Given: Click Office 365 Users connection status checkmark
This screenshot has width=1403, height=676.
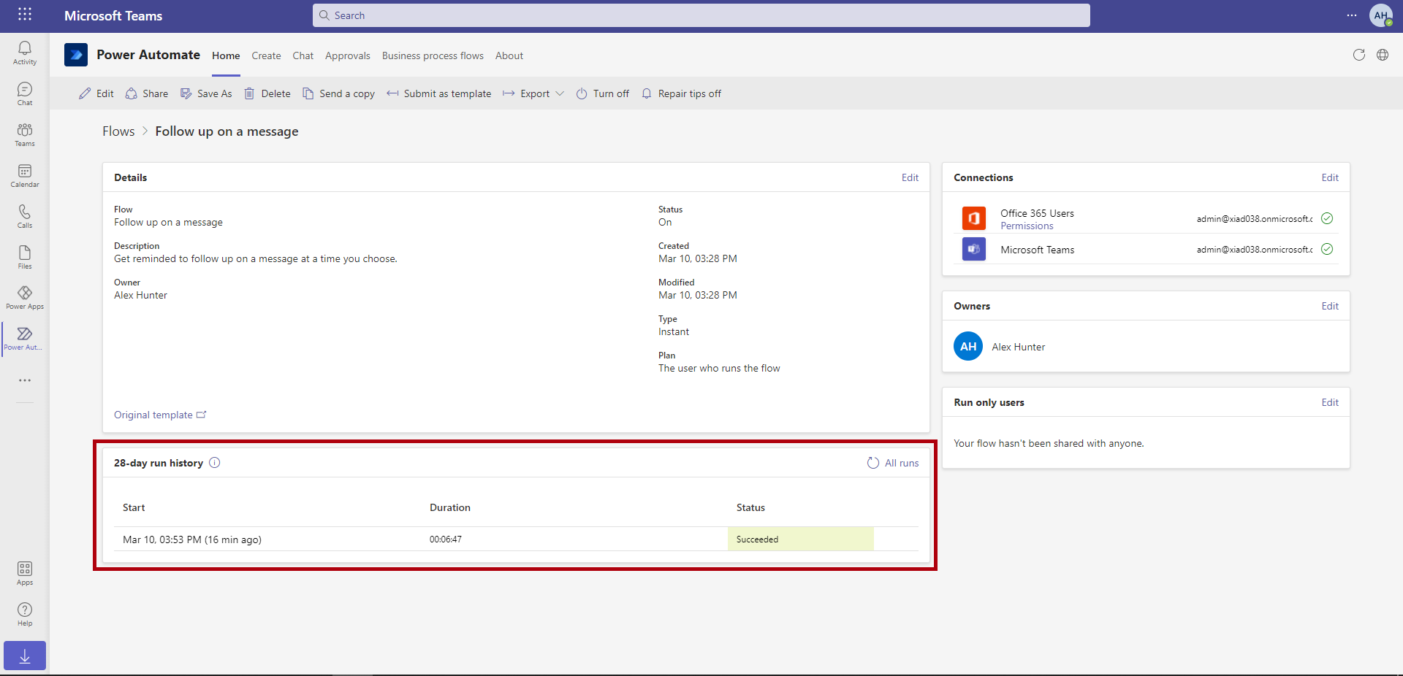Looking at the screenshot, I should click(1327, 218).
